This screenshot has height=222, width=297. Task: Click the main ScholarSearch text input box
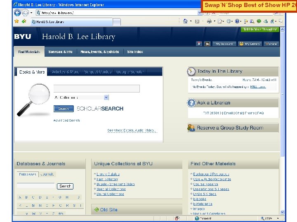(x=97, y=88)
